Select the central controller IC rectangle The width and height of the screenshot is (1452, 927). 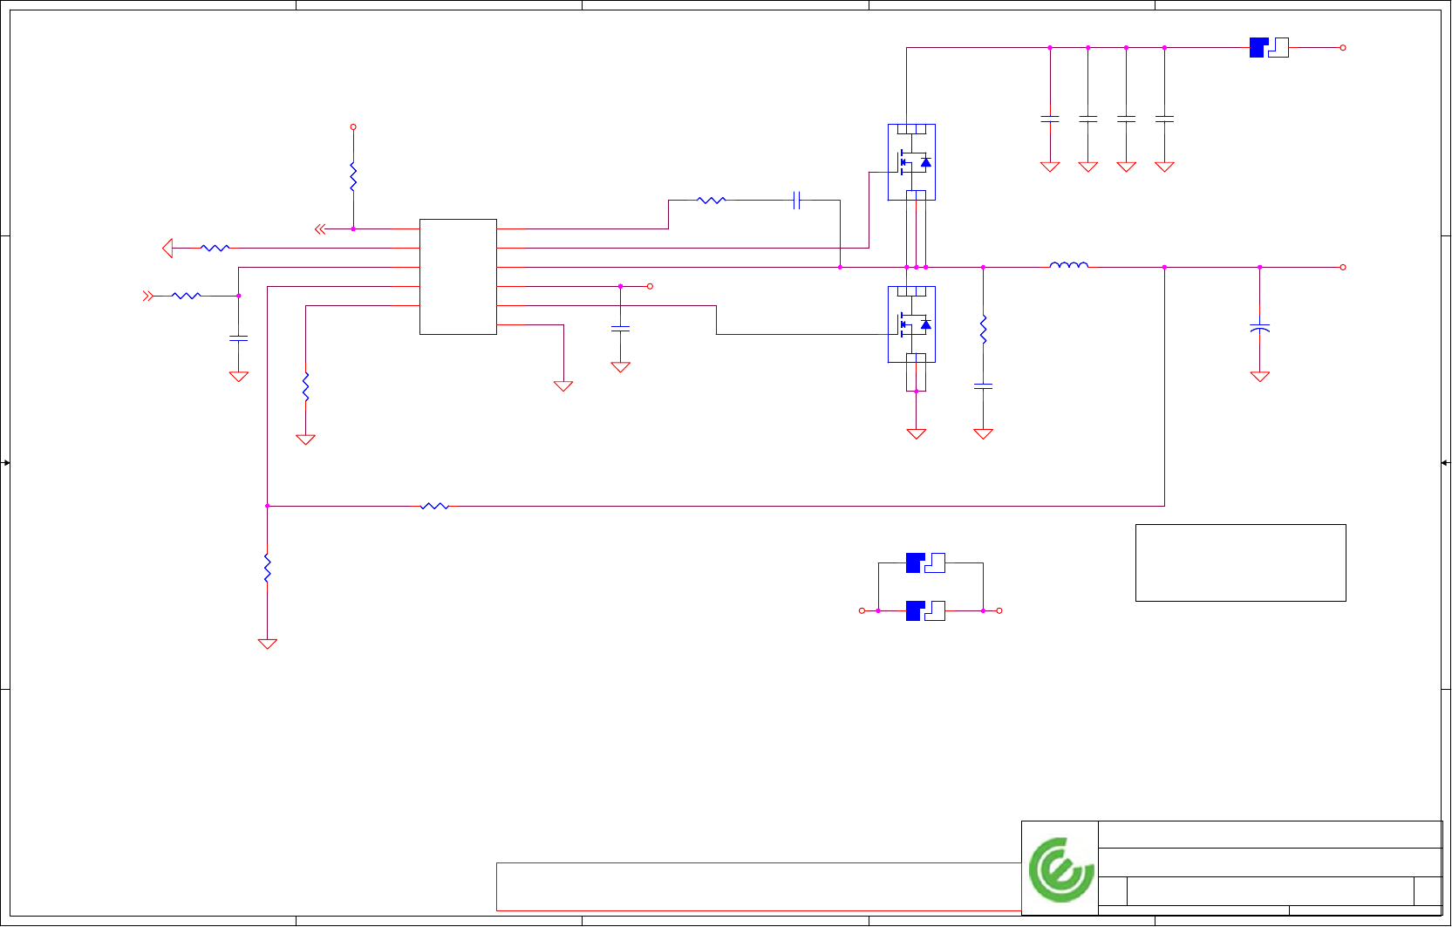[458, 276]
